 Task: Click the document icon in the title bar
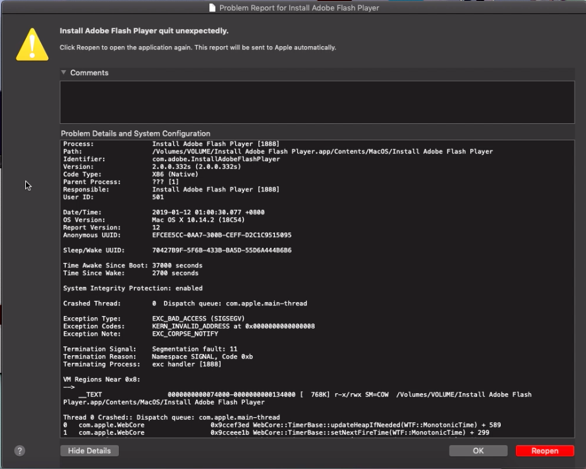pos(212,8)
